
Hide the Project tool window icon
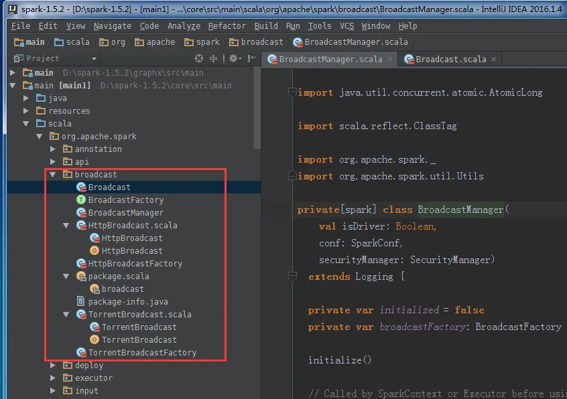coord(252,58)
